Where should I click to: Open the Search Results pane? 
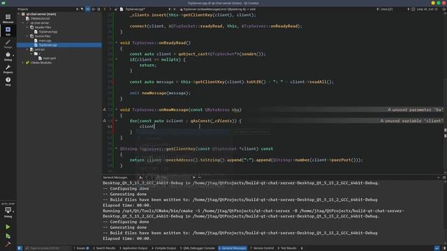(x=104, y=248)
